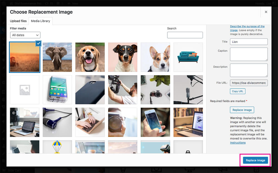Select the VR headset thumbnail

click(x=155, y=147)
